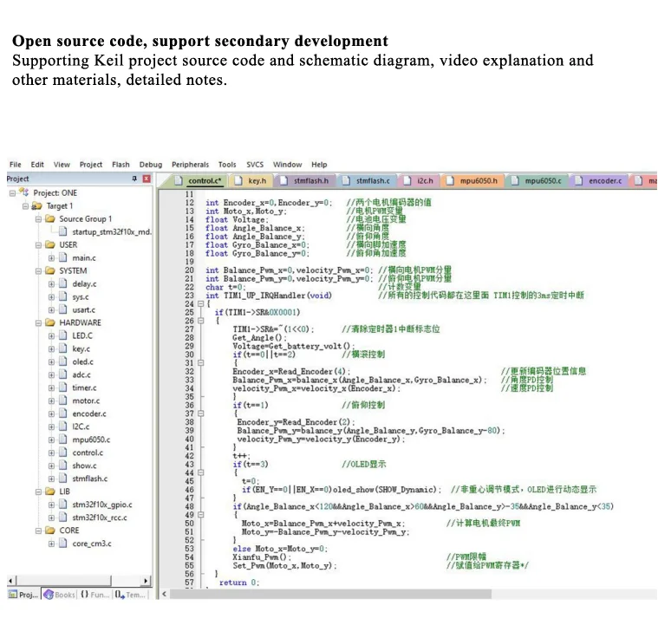Open the Tools menu
This screenshot has width=658, height=625.
[x=227, y=165]
